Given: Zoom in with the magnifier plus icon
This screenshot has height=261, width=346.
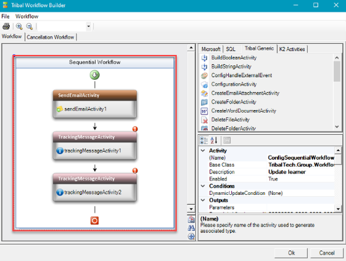Looking at the screenshot, I should (x=19, y=26).
